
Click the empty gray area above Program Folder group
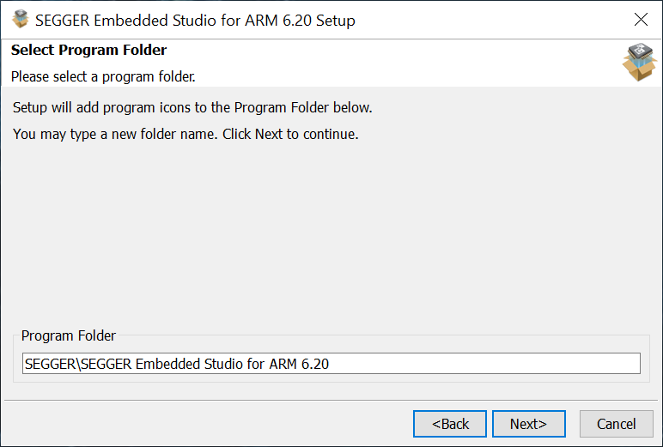[331, 240]
